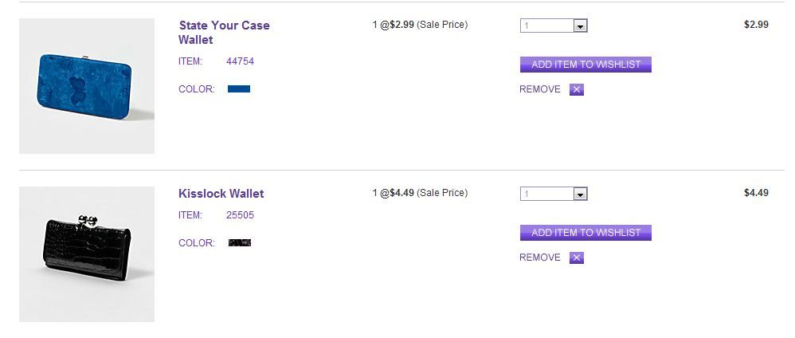Expand the Kisslock Wallet quantity dropdown
The width and height of the screenshot is (795, 338).
click(x=580, y=195)
